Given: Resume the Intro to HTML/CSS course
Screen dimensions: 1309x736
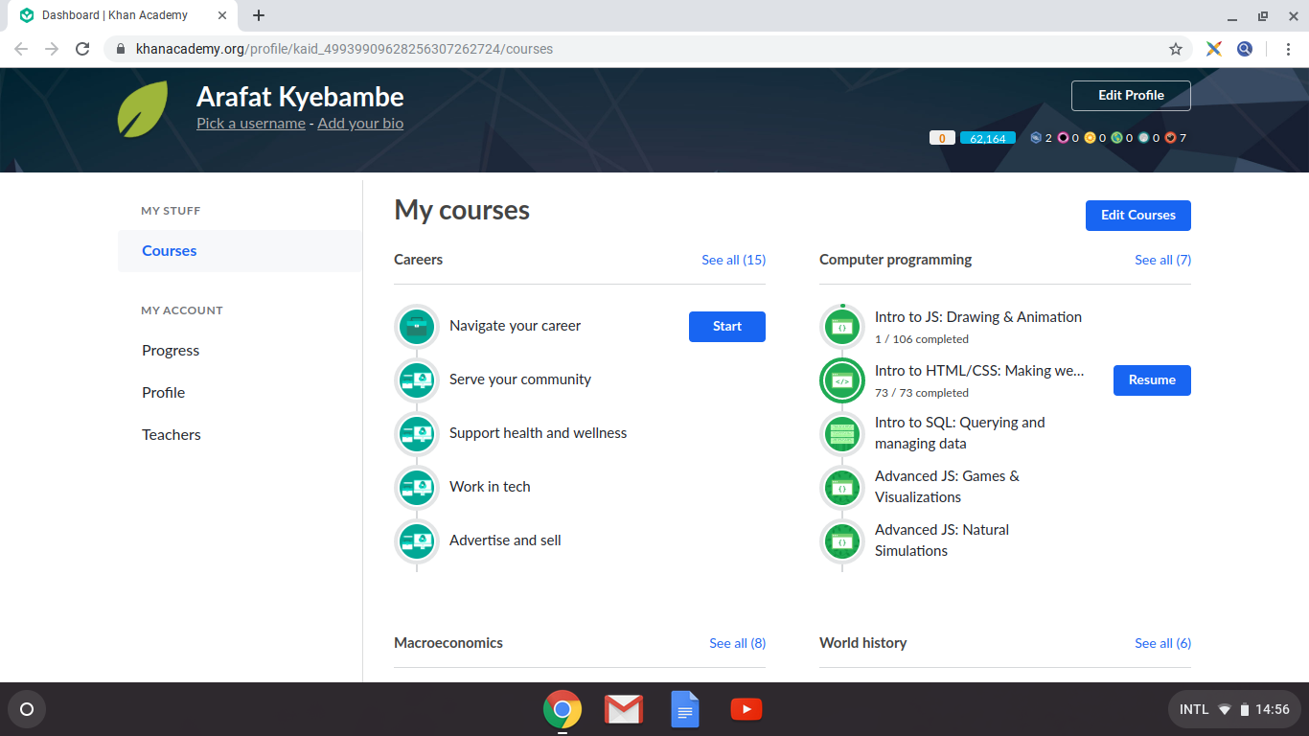Looking at the screenshot, I should click(1152, 380).
